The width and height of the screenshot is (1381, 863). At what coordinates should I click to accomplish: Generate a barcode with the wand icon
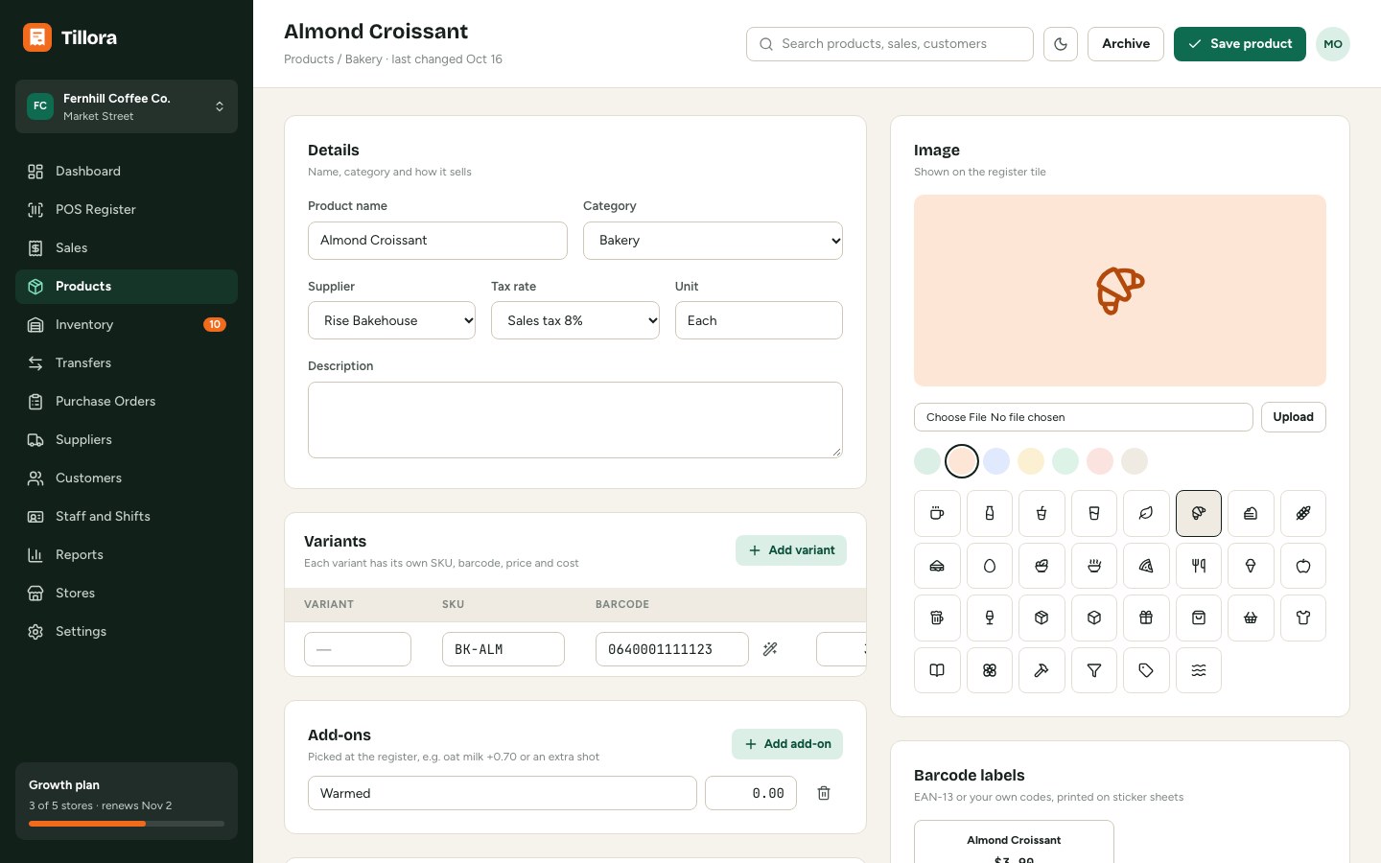point(770,649)
